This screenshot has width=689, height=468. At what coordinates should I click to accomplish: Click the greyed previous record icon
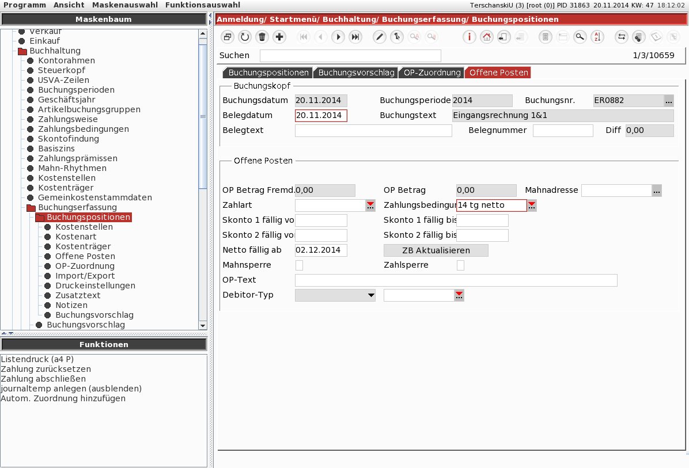click(x=321, y=37)
